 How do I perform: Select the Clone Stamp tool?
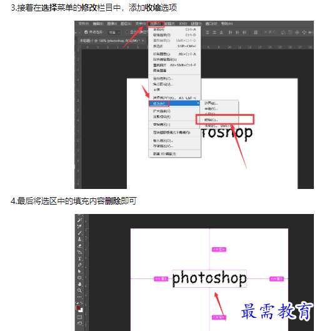(80, 240)
